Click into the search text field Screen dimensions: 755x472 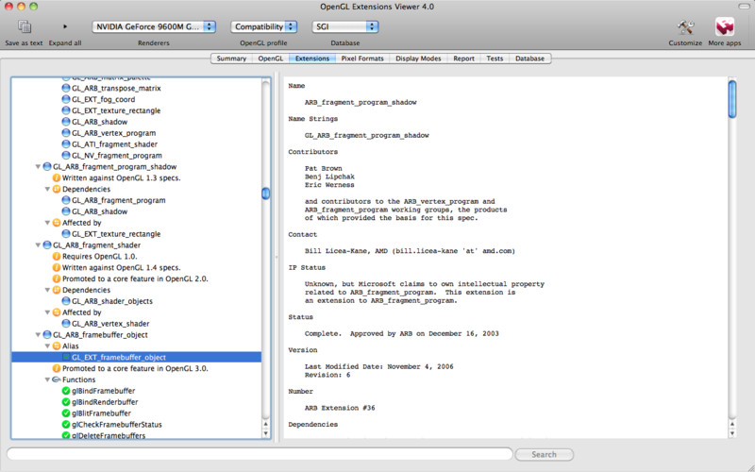point(259,454)
